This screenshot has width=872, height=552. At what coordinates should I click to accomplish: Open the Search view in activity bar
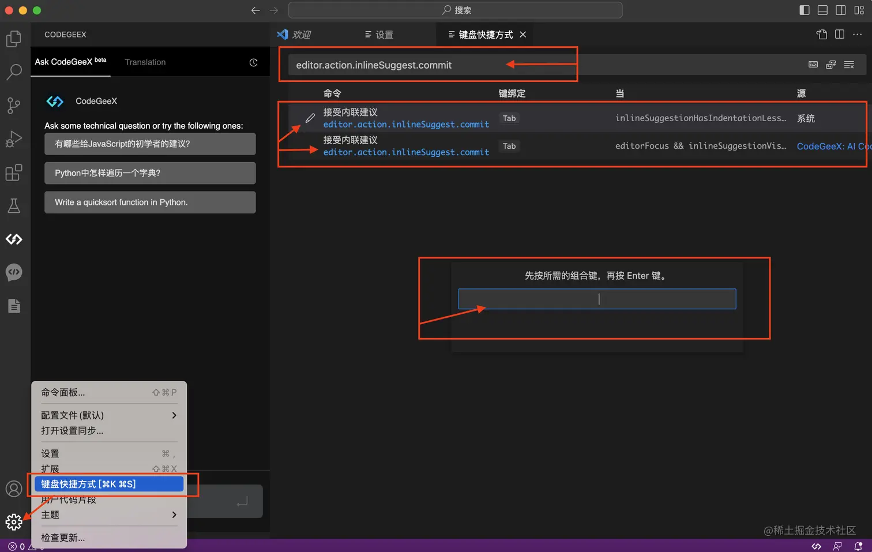[x=14, y=72]
